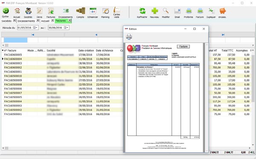This screenshot has height=159, width=256.
Task: Open the Encaissements toolbar icon
Action: point(66,11)
